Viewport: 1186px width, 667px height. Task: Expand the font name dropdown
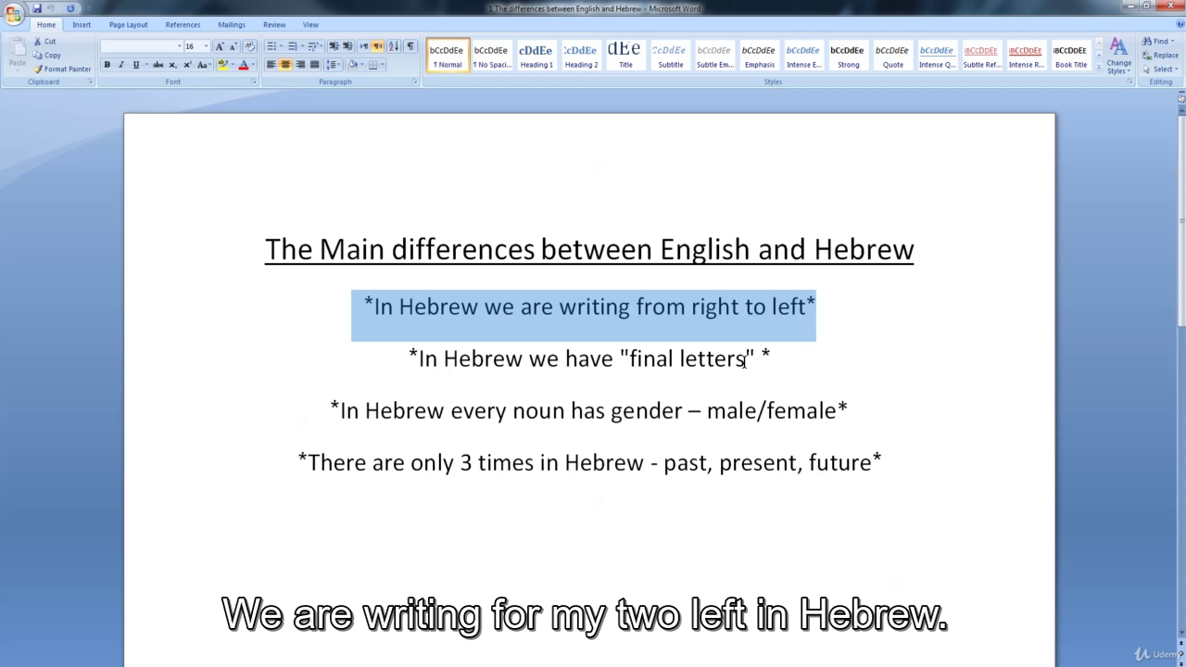tap(179, 46)
